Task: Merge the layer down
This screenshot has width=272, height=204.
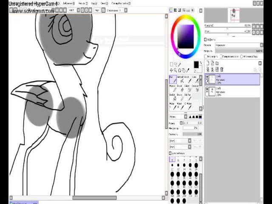Action: point(212,69)
